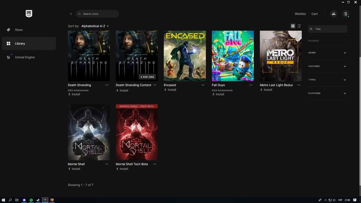Open options for Metro Last Light Redux
Screen dimensions: 361x203
point(299,85)
